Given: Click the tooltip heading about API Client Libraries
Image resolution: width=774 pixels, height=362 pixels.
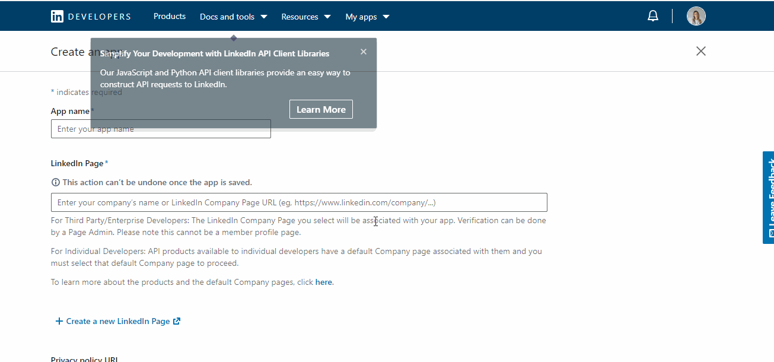Looking at the screenshot, I should coord(215,53).
